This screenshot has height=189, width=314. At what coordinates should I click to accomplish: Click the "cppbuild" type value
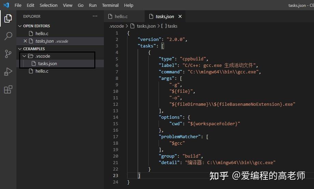[x=193, y=59]
